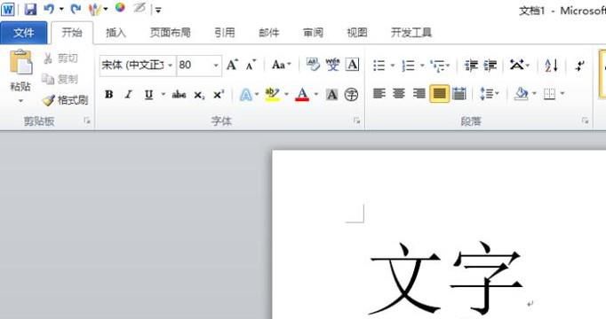Apply the red font color
This screenshot has height=319, width=606.
pyautogui.click(x=302, y=95)
